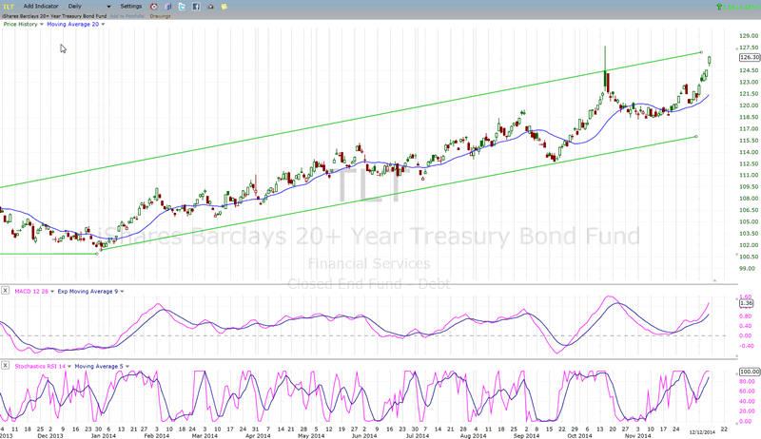Click the 120.00 price axis label
This screenshot has height=439, width=761.
[749, 105]
